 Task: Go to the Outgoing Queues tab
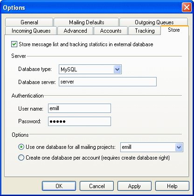154,22
